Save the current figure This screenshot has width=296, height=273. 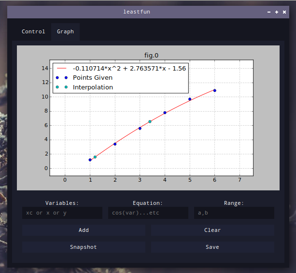[212, 247]
